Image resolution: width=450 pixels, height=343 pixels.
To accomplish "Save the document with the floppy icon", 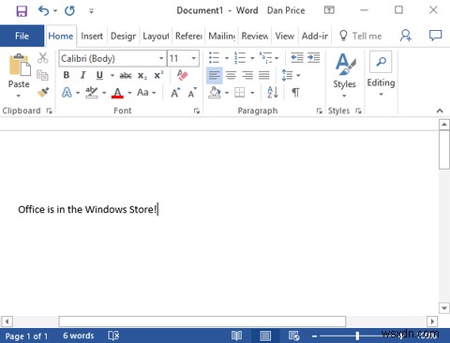I will (22, 11).
